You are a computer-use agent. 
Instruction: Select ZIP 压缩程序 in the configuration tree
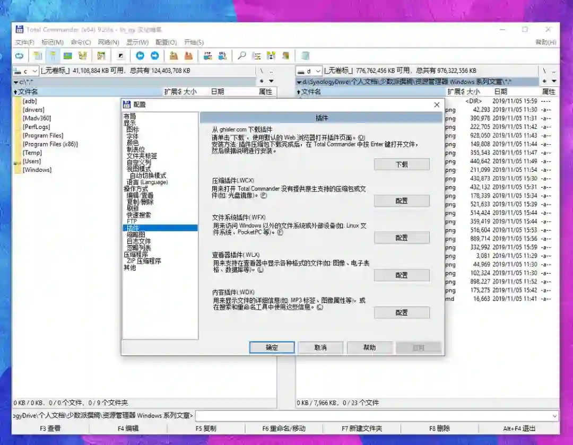coord(144,261)
